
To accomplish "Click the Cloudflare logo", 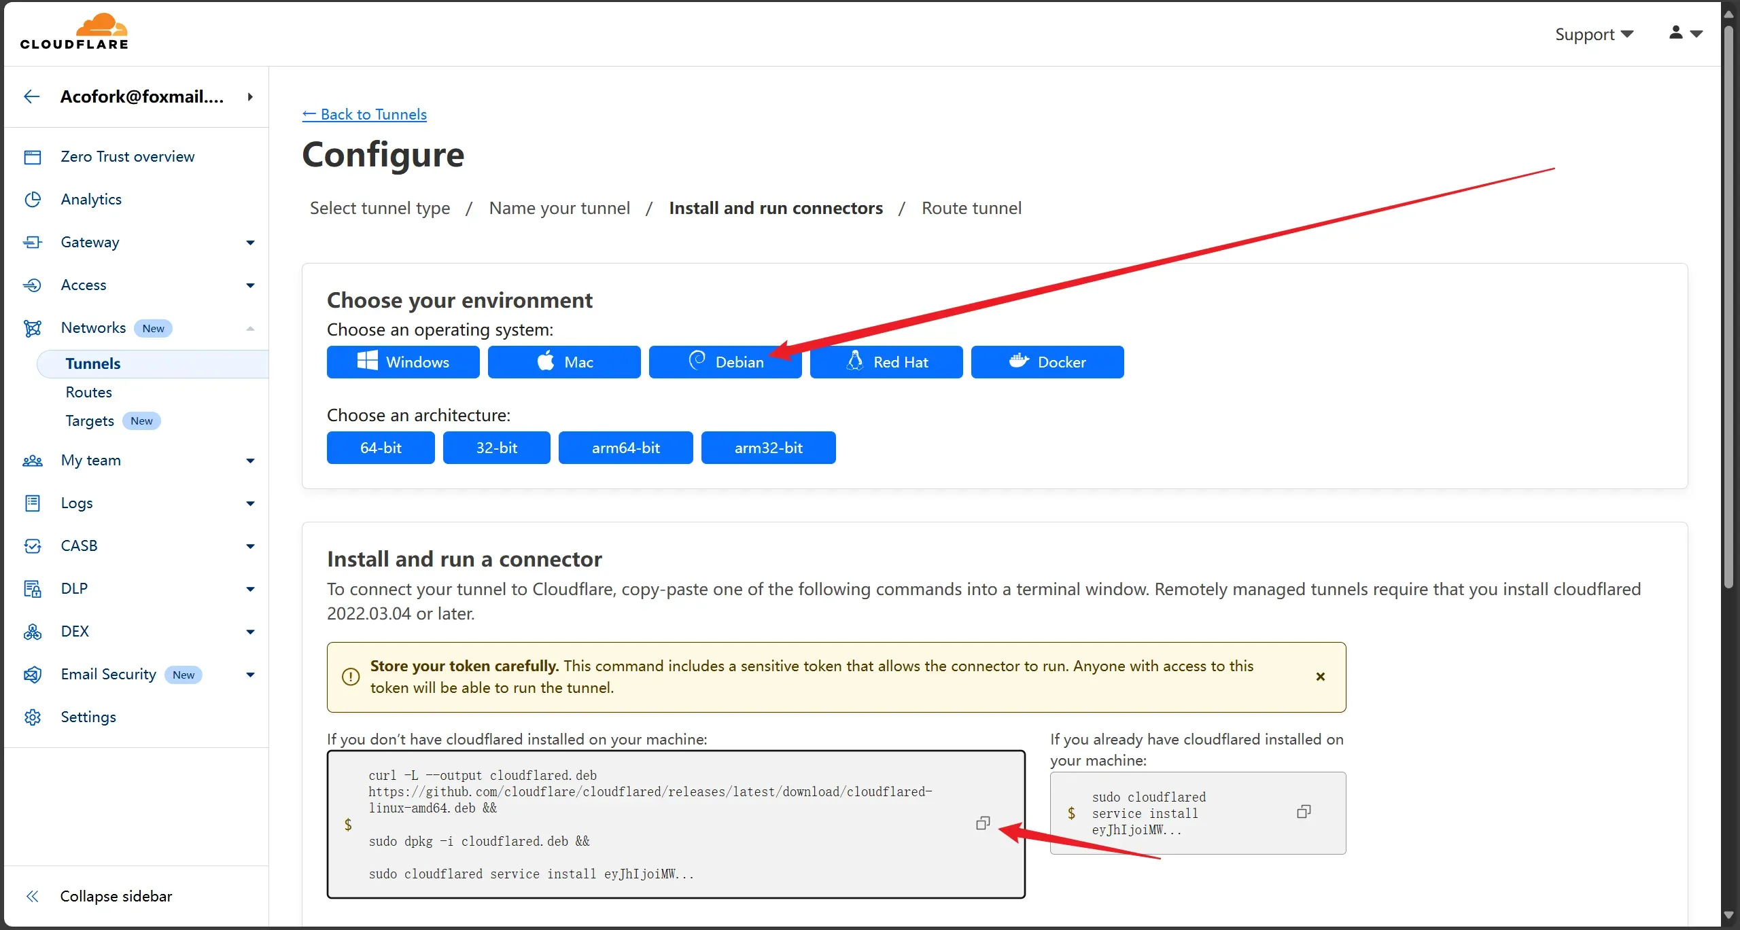I will click(74, 32).
